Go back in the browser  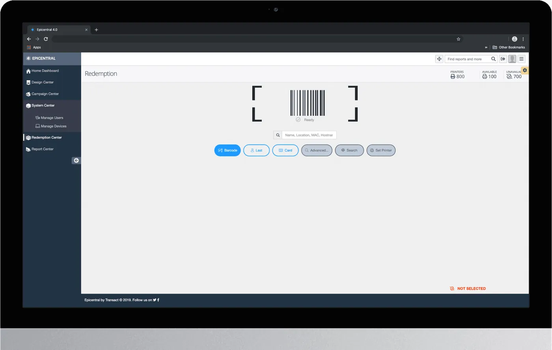tap(29, 39)
